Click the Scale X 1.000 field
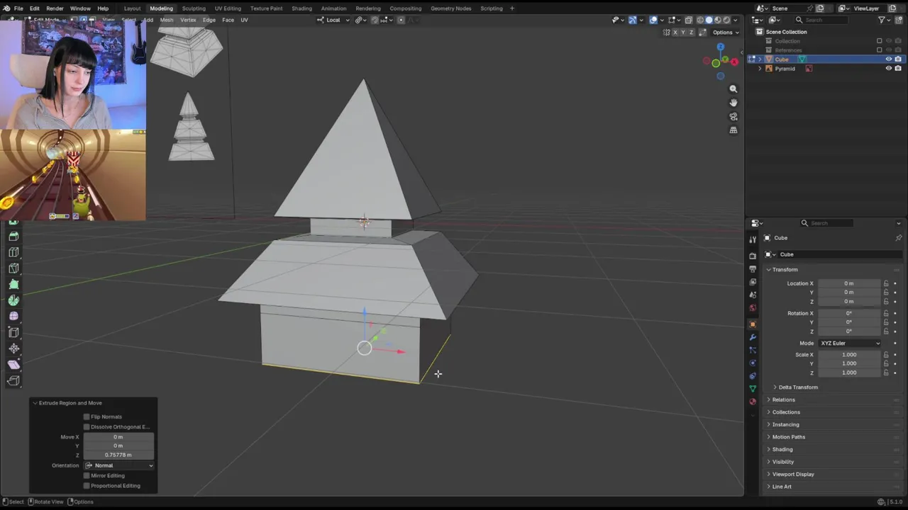 click(x=849, y=355)
